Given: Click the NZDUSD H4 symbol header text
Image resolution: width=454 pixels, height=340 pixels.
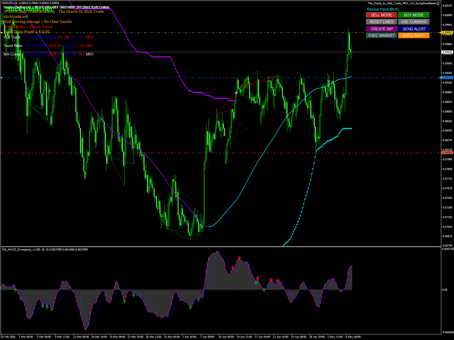Looking at the screenshot, I should (10, 3).
